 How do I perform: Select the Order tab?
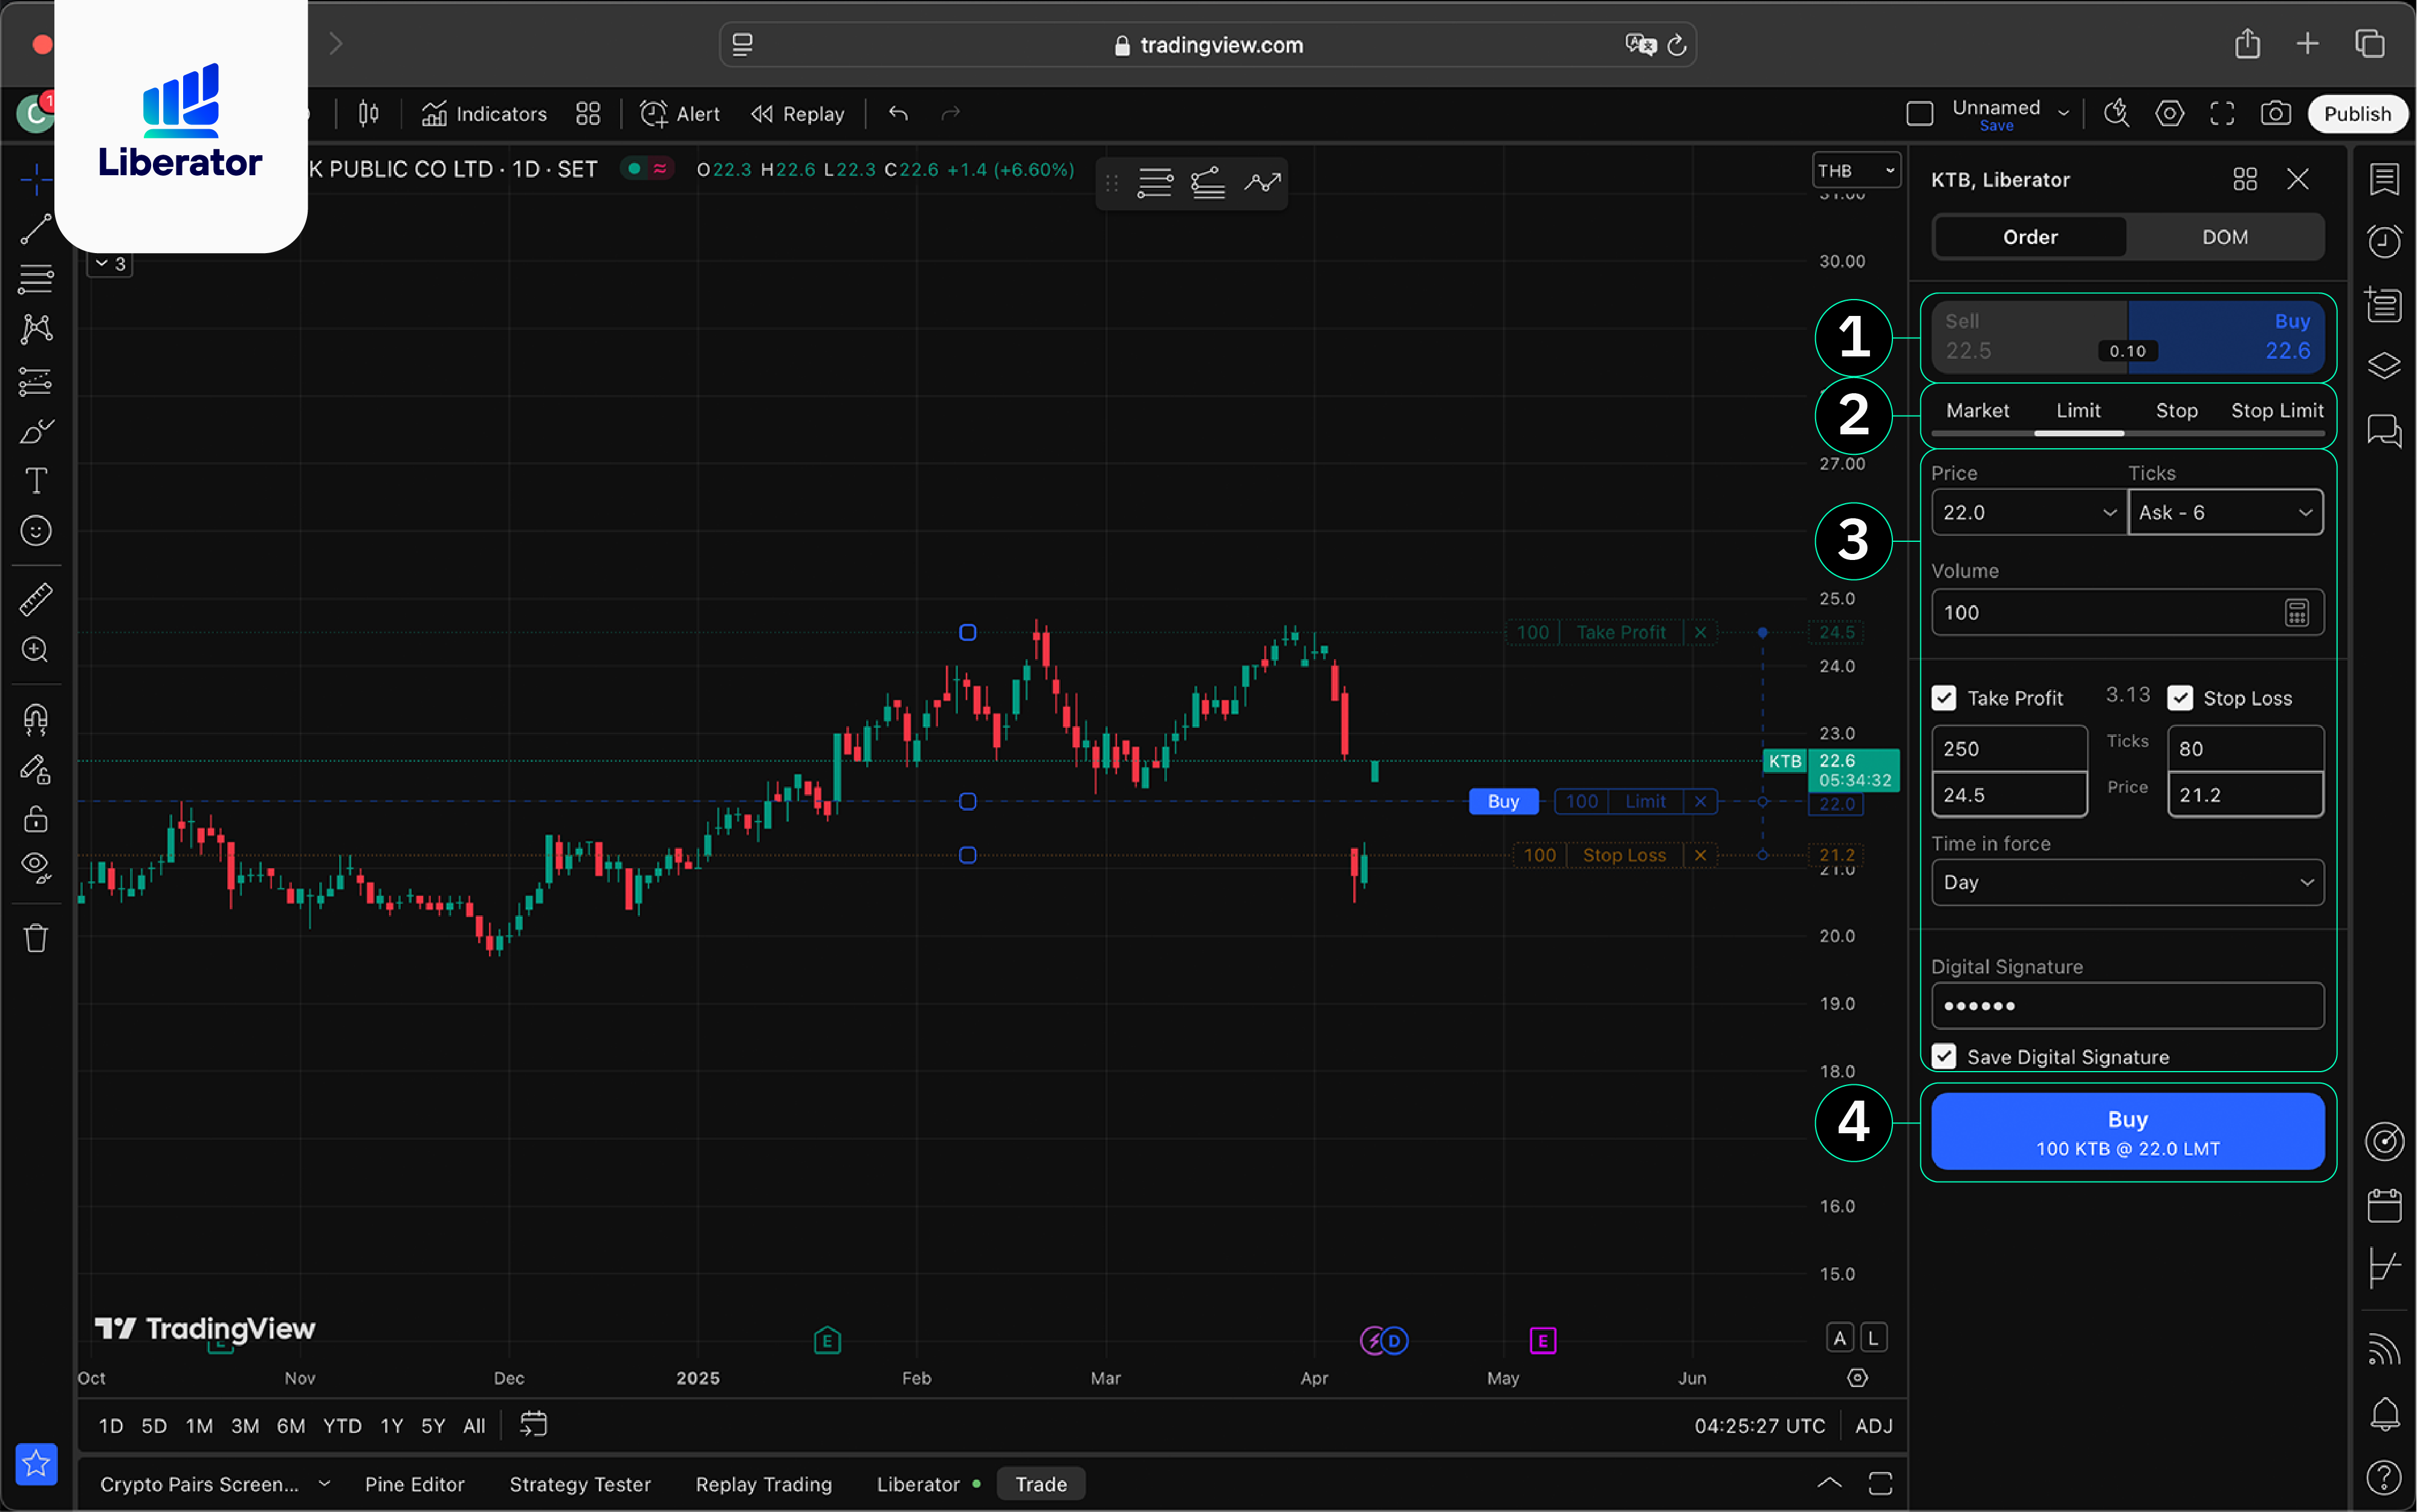[x=2030, y=237]
